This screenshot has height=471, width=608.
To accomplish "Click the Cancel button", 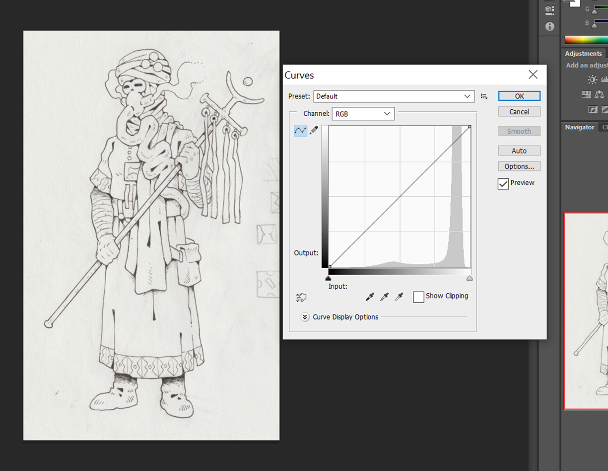I will click(519, 112).
